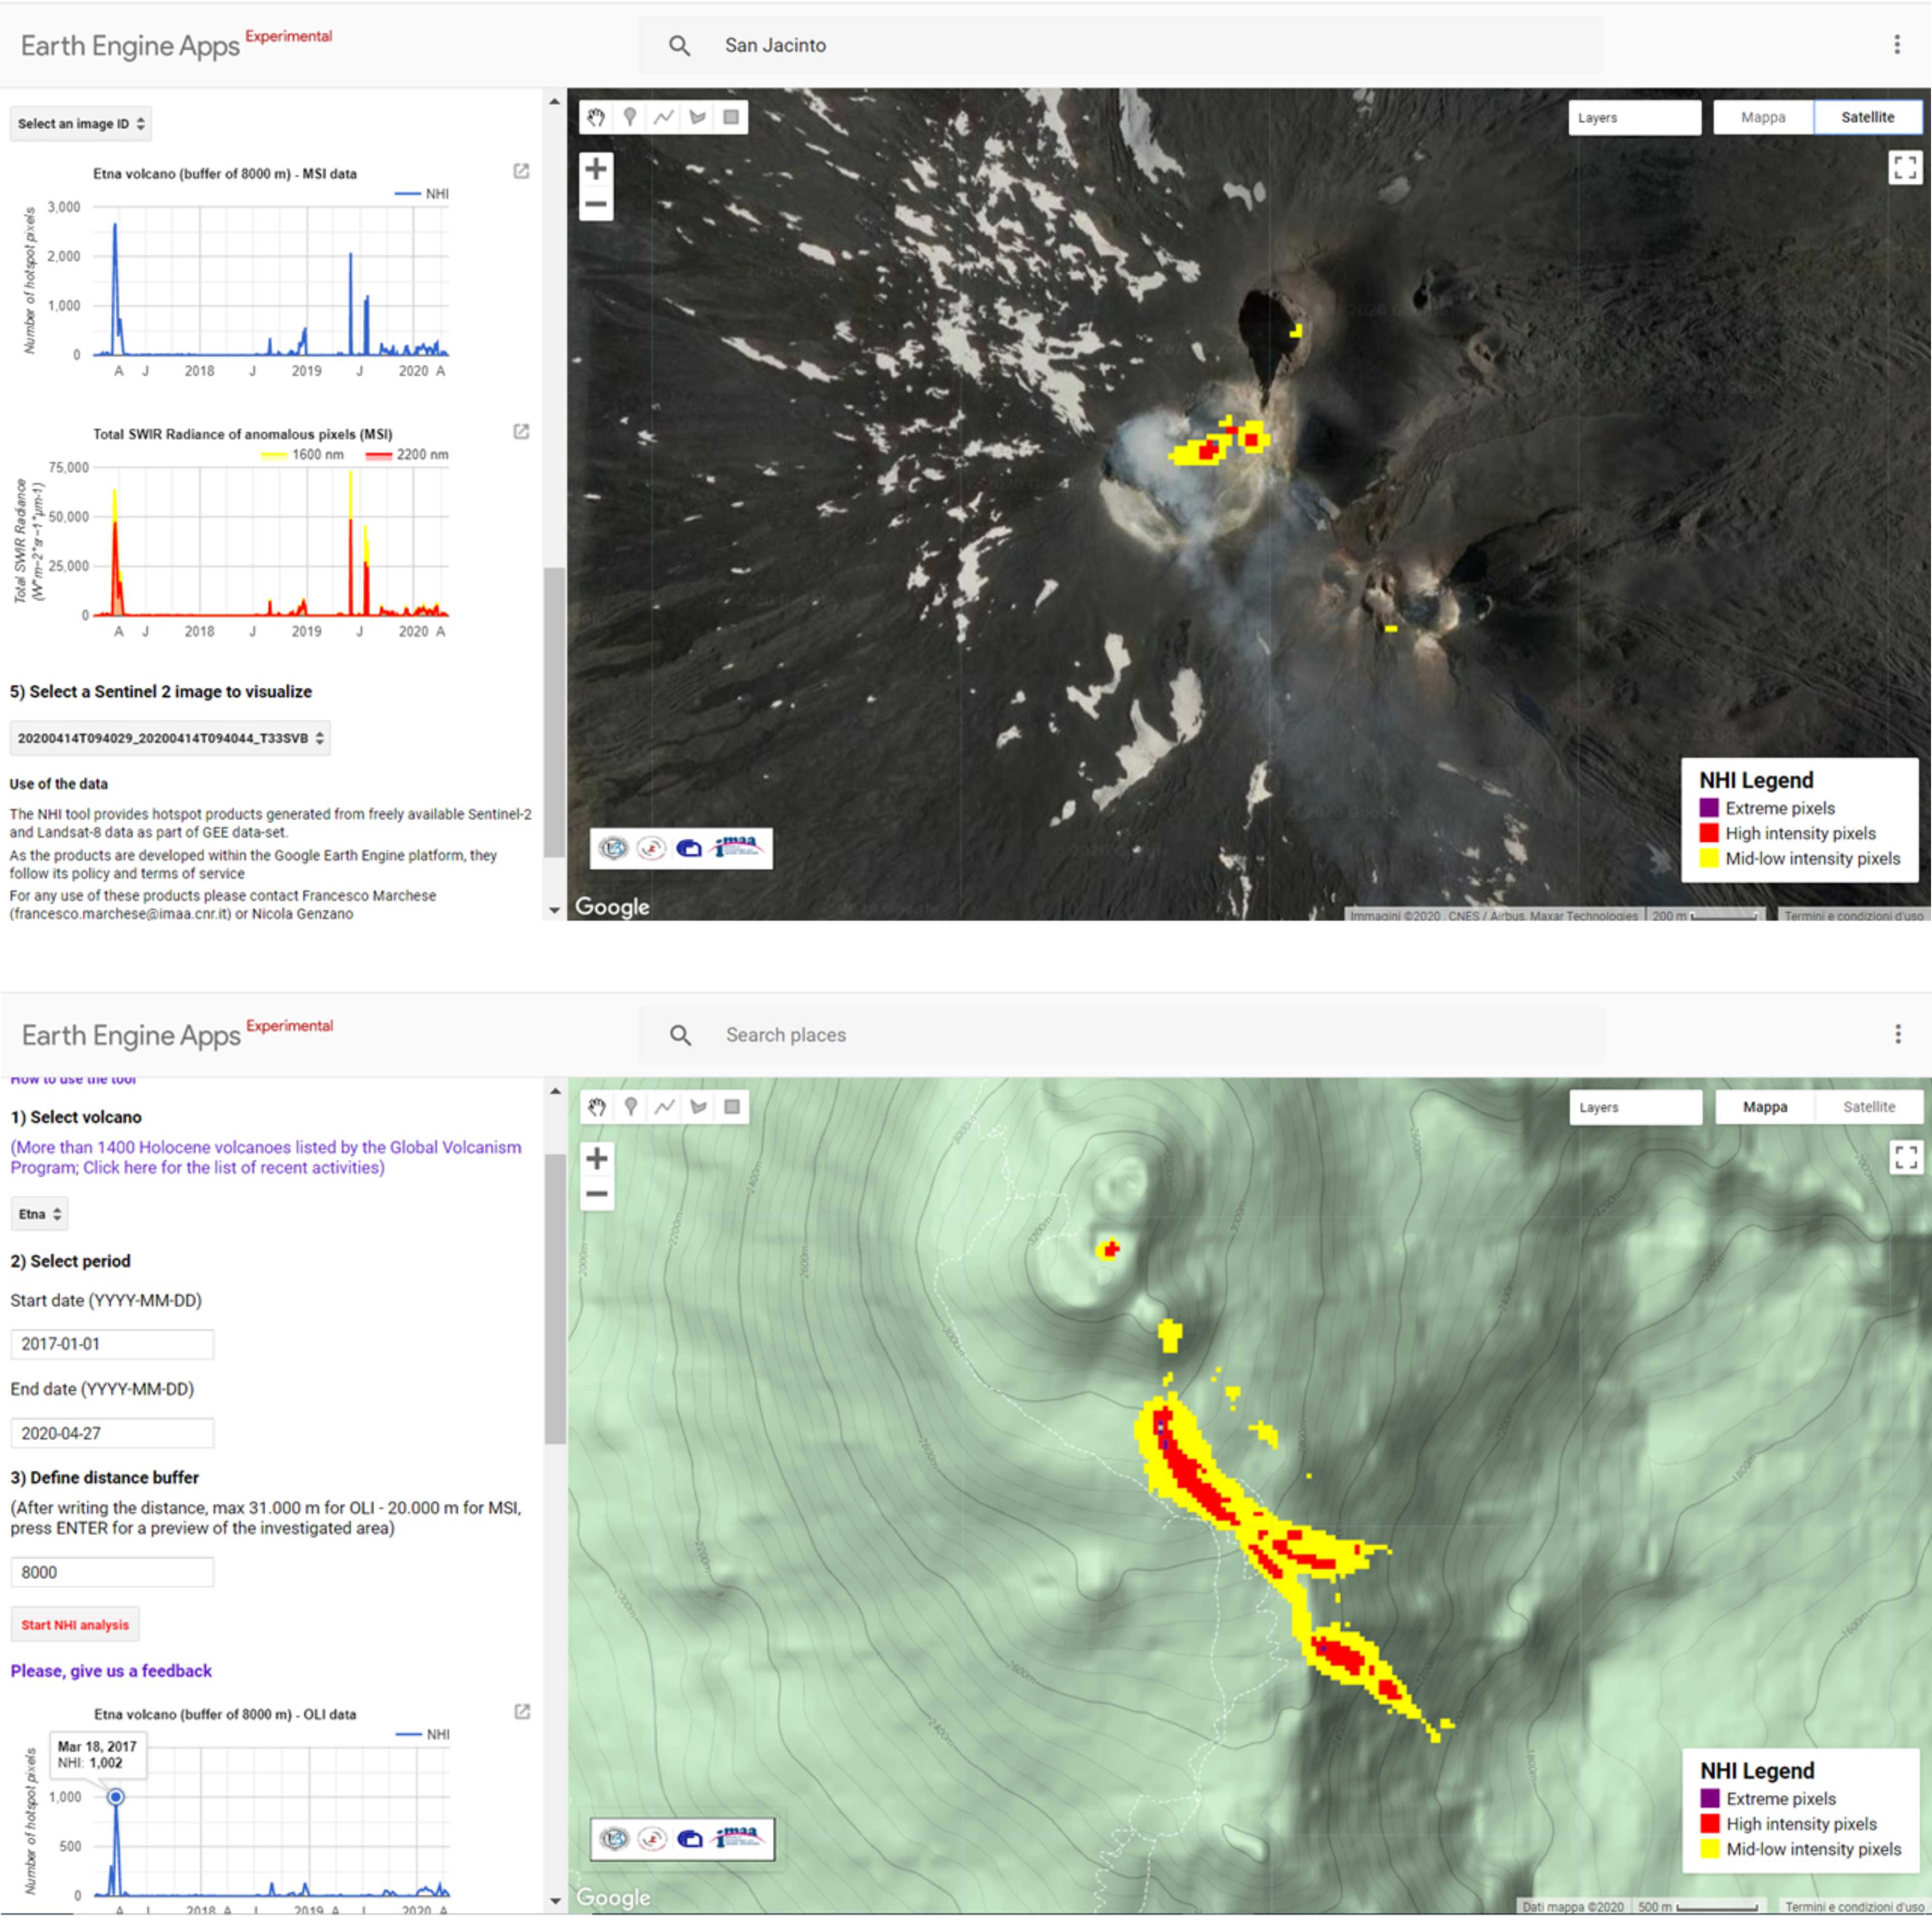Open the 'Select an image ID' dropdown
The width and height of the screenshot is (1932, 1920).
pos(81,124)
